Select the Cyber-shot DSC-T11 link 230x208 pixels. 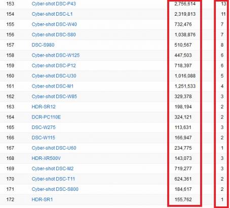[x=53, y=179]
